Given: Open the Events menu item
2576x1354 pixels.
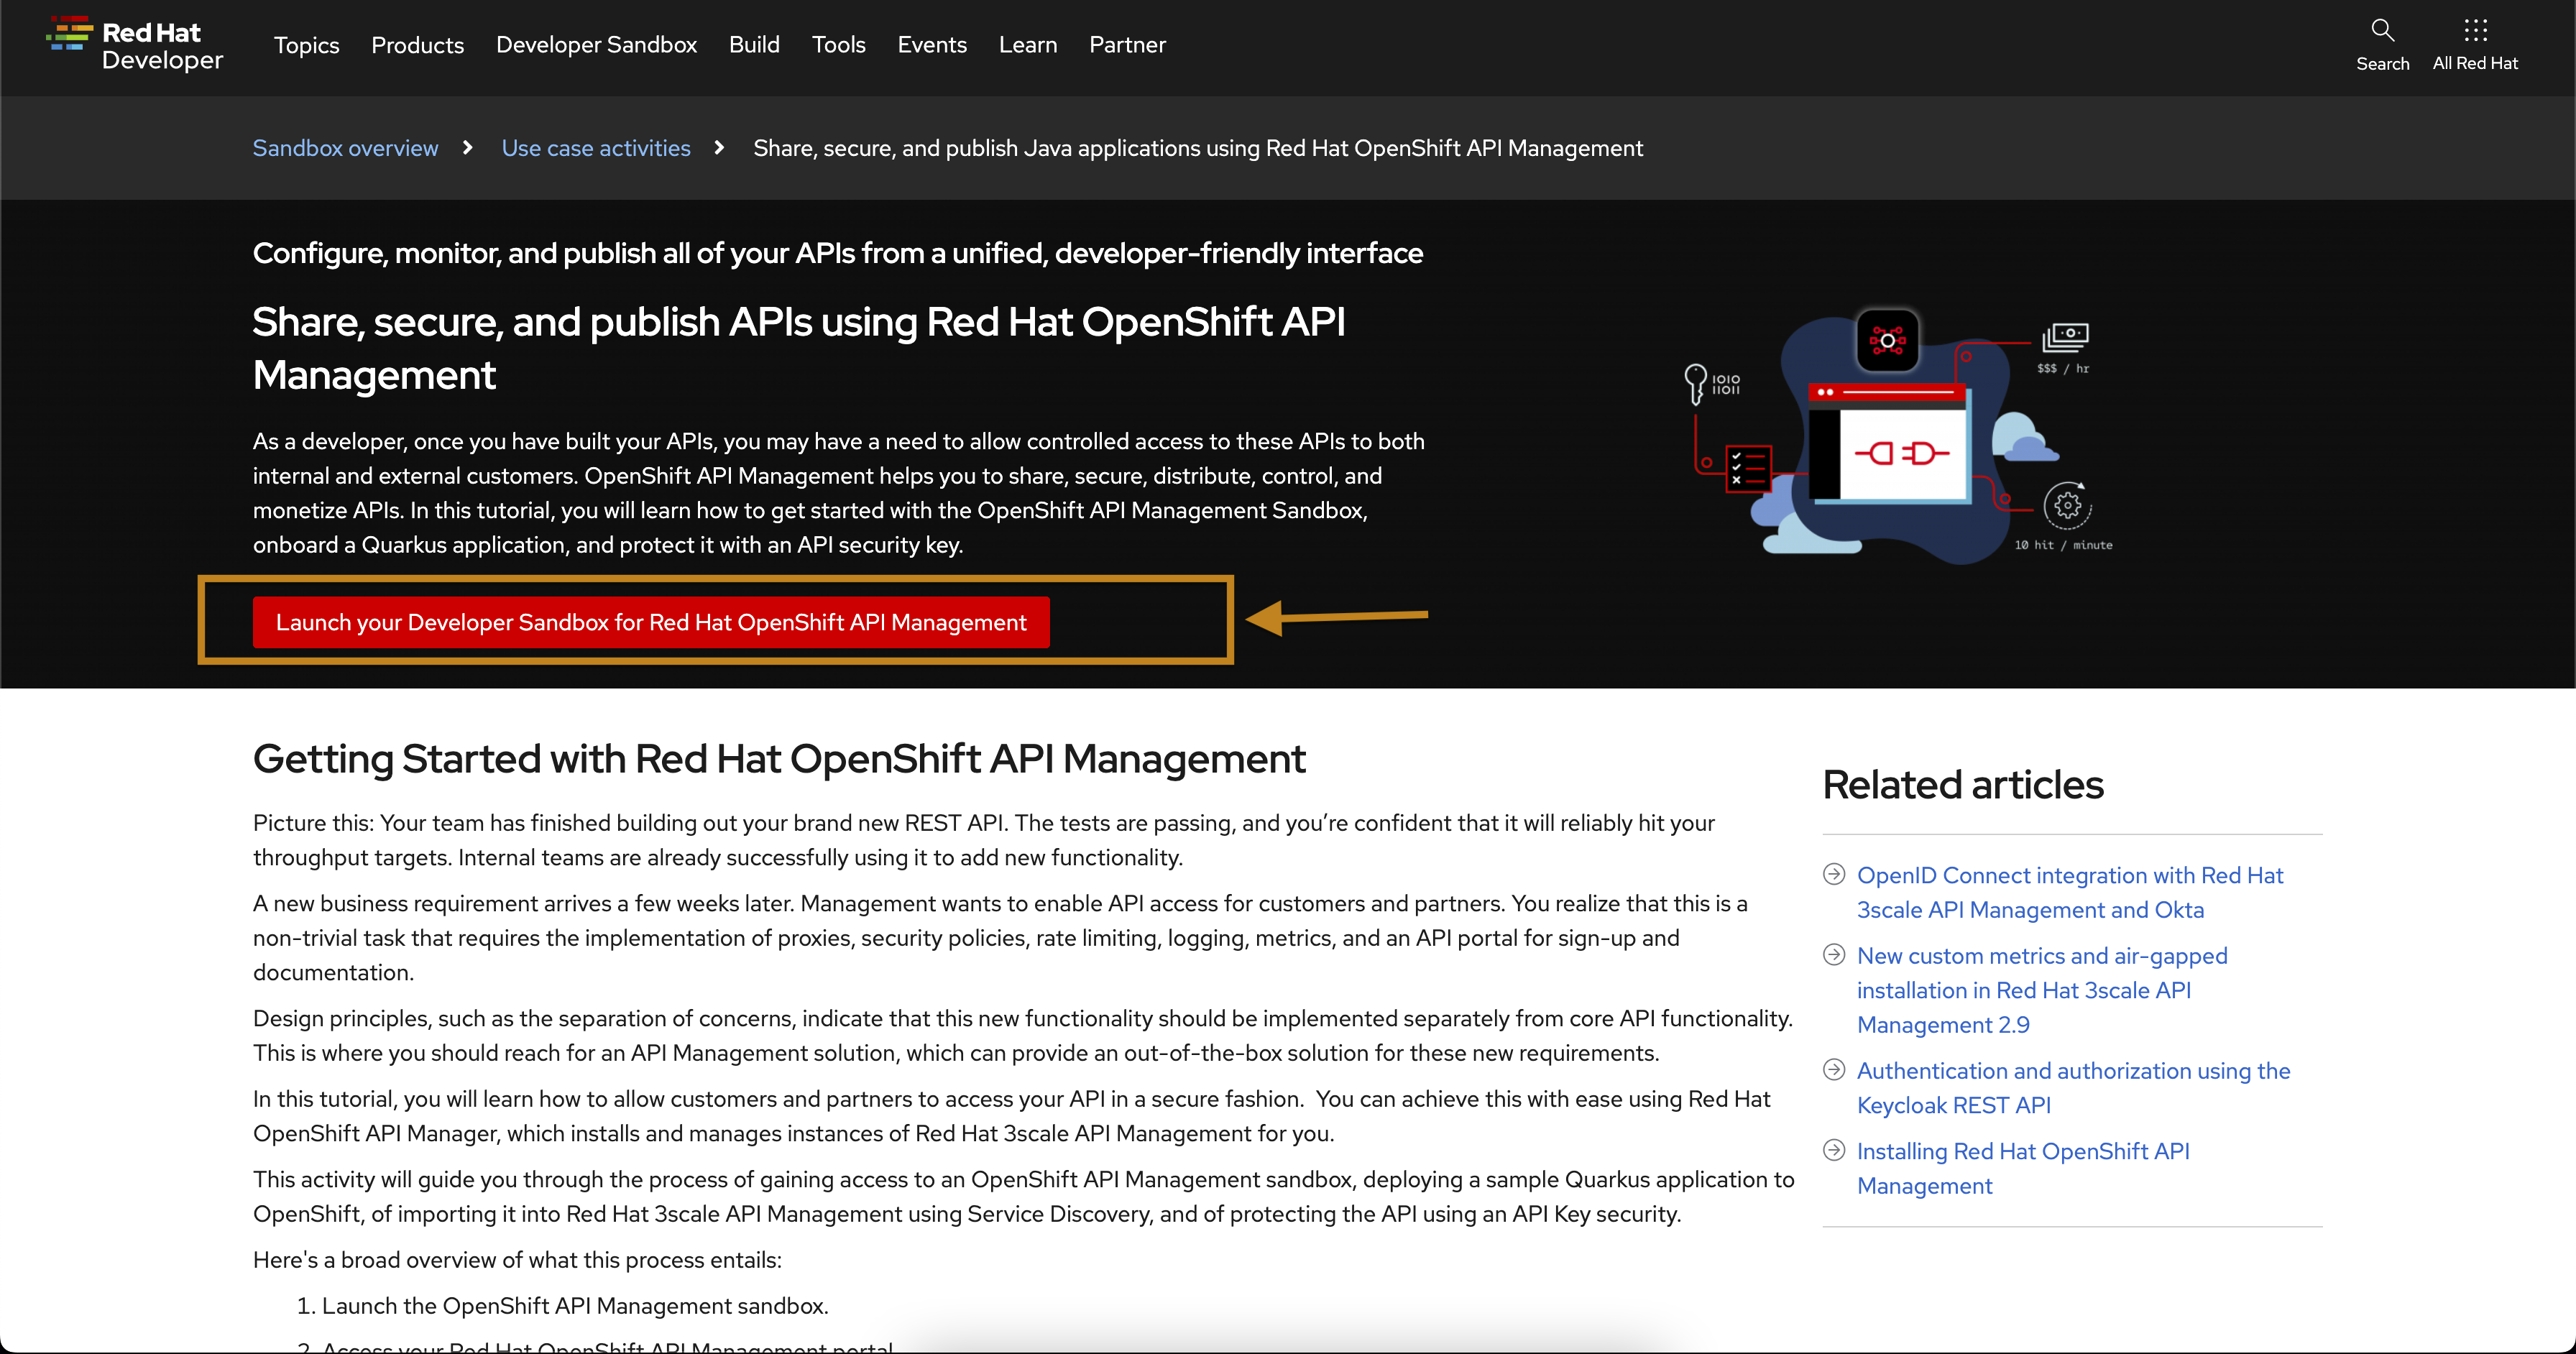Looking at the screenshot, I should [x=931, y=45].
